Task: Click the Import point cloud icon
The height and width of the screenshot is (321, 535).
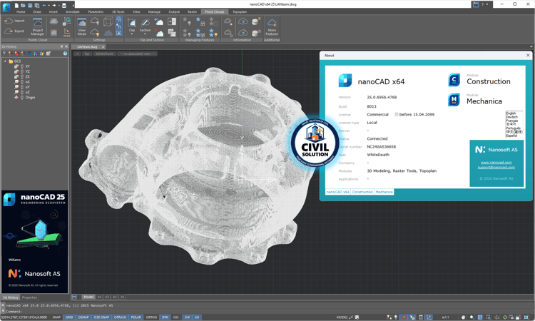Action: pyautogui.click(x=9, y=21)
